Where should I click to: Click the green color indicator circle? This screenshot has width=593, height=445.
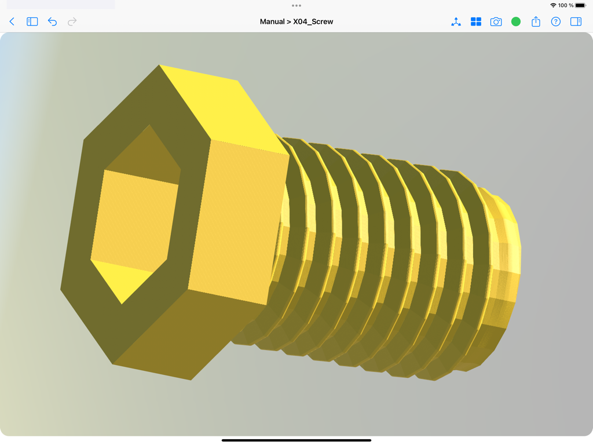(515, 21)
